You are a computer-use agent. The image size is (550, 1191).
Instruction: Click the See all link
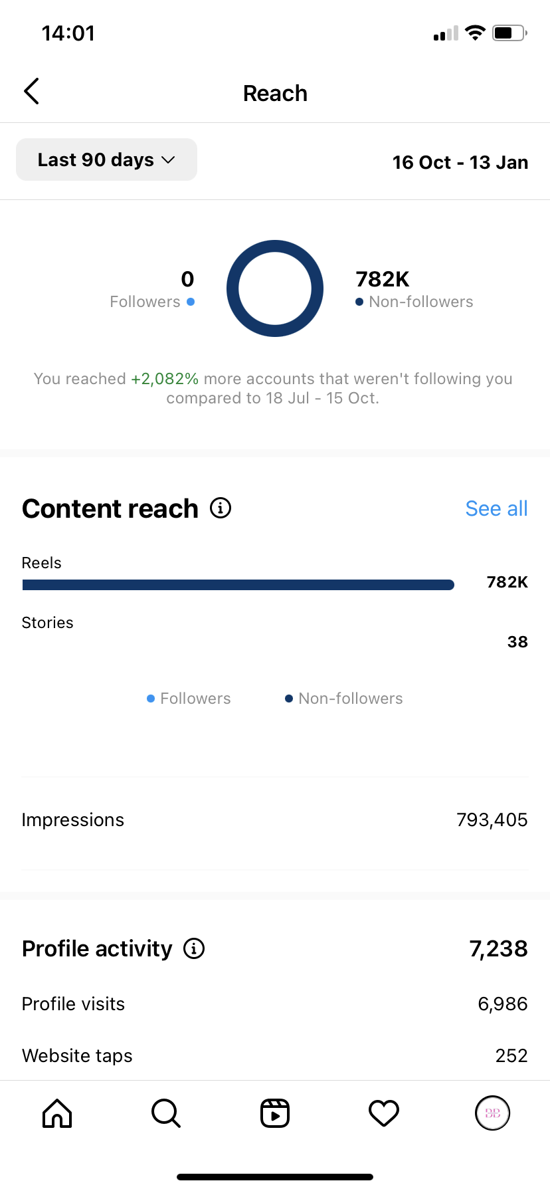tap(496, 508)
